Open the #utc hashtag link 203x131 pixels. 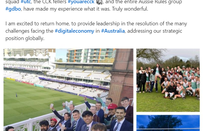pyautogui.click(x=26, y=2)
